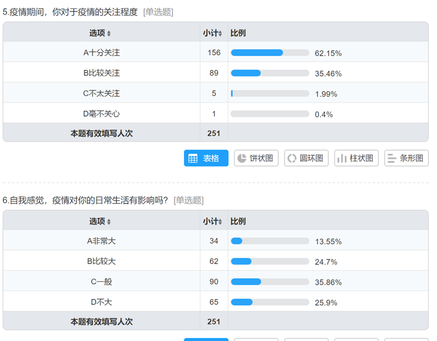Click the table grid icon in 表格 button
Screen dimensions: 437x341
pos(193,158)
